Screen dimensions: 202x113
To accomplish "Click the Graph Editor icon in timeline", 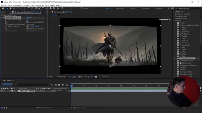I will 67,85.
